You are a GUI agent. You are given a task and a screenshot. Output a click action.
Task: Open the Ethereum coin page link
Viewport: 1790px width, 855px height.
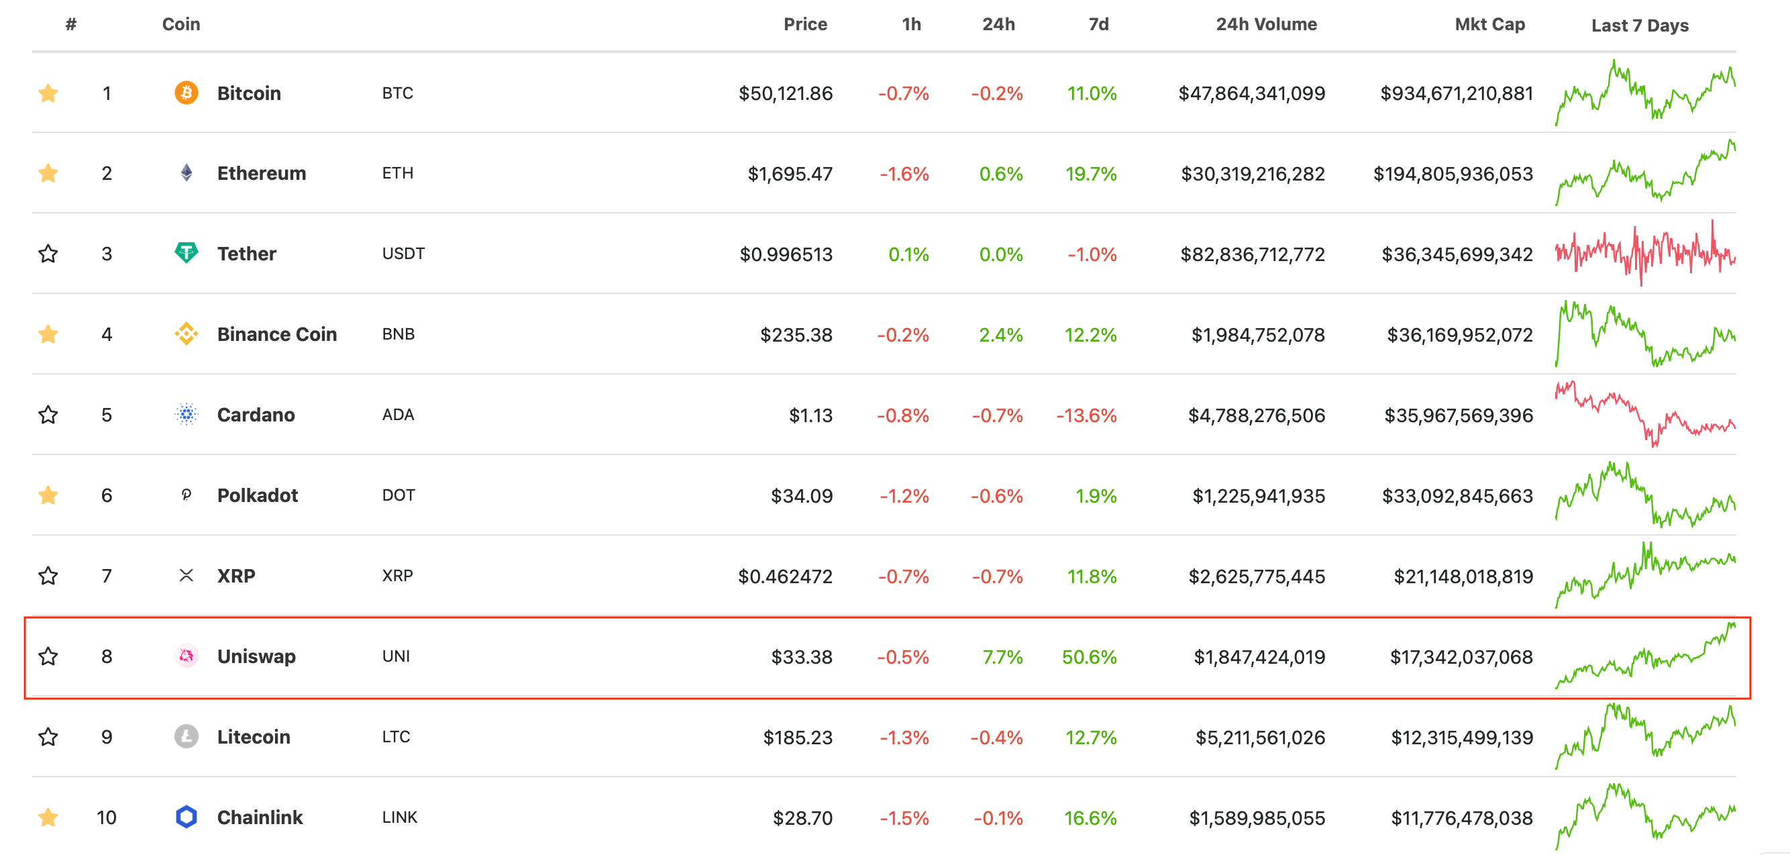[261, 173]
